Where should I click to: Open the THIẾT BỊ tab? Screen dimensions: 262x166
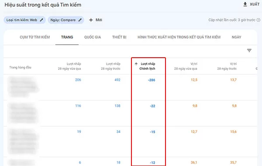tap(119, 37)
